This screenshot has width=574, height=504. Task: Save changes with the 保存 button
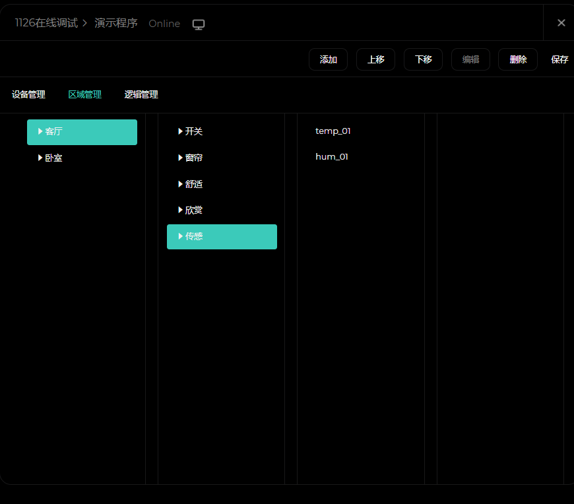[559, 59]
